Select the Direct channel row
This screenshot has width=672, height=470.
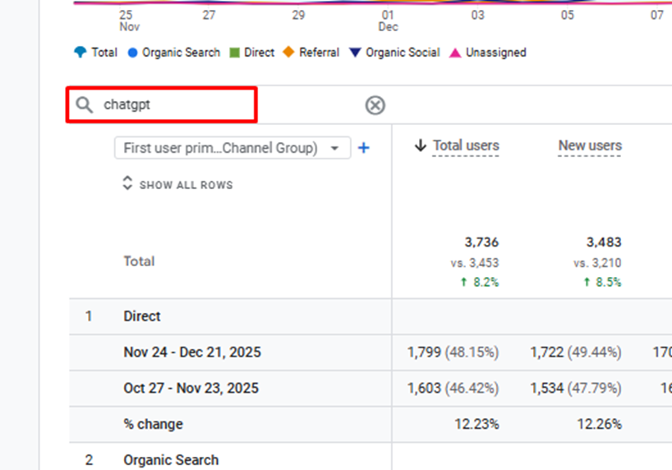pos(142,316)
